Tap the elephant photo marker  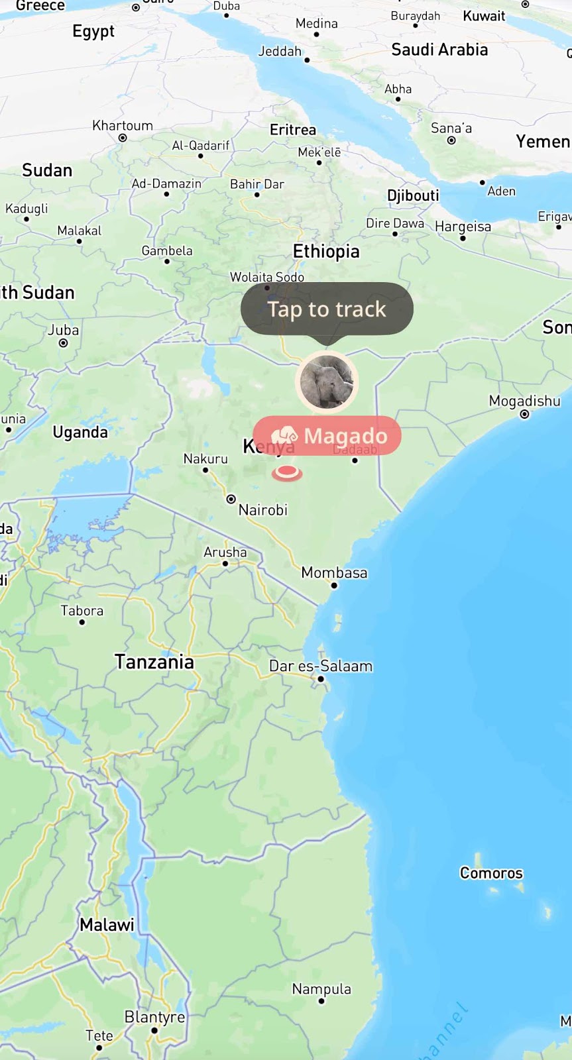(x=326, y=382)
